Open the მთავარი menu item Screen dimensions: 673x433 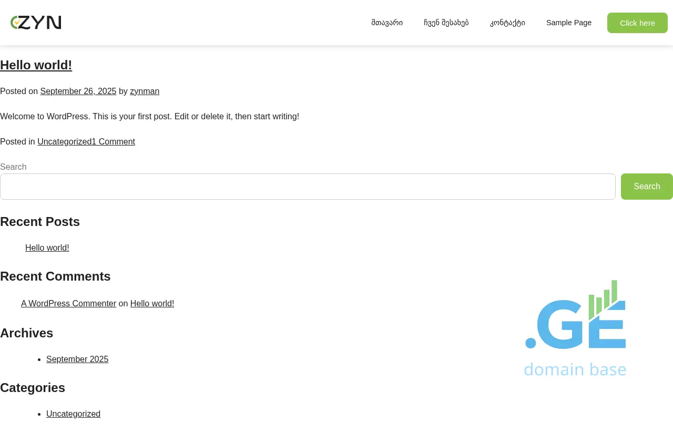pos(387,23)
